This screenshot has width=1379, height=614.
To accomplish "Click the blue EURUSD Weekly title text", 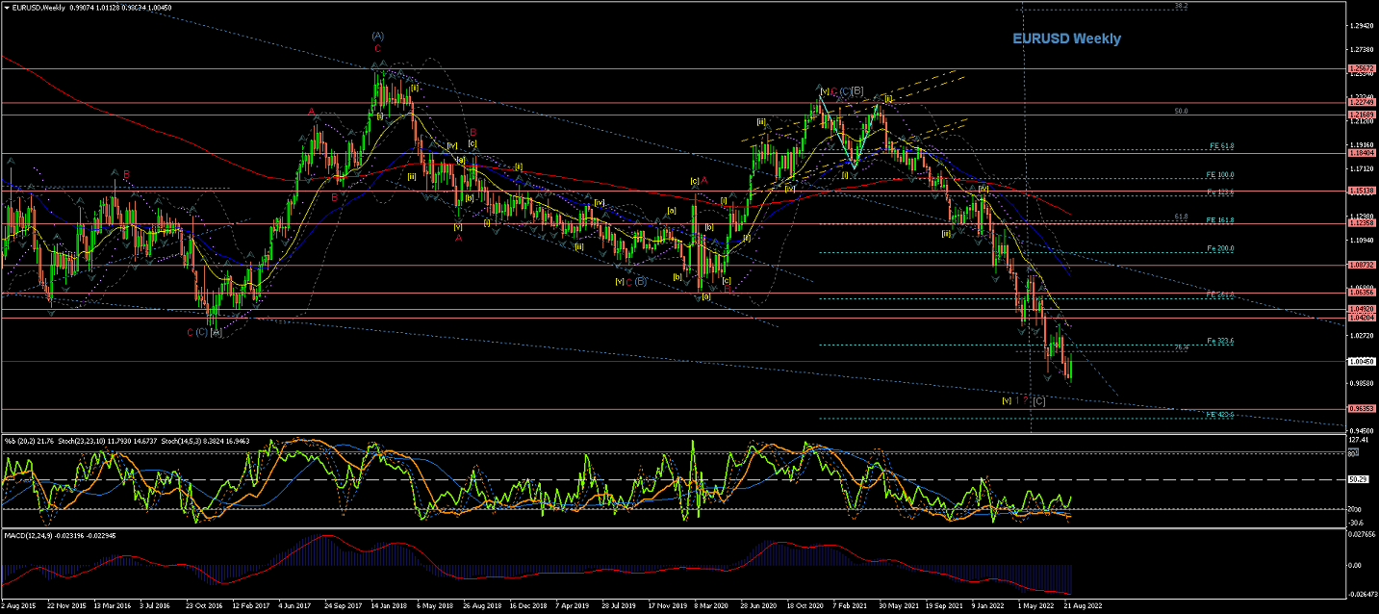I will tap(1065, 39).
